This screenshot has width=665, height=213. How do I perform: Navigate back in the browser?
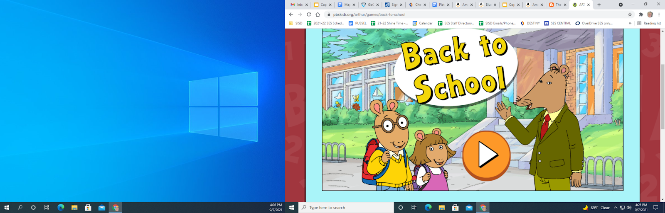(x=291, y=15)
